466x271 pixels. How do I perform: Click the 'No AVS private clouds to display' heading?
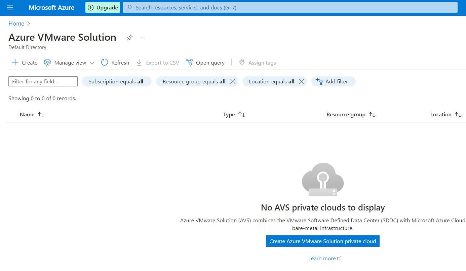pos(323,207)
